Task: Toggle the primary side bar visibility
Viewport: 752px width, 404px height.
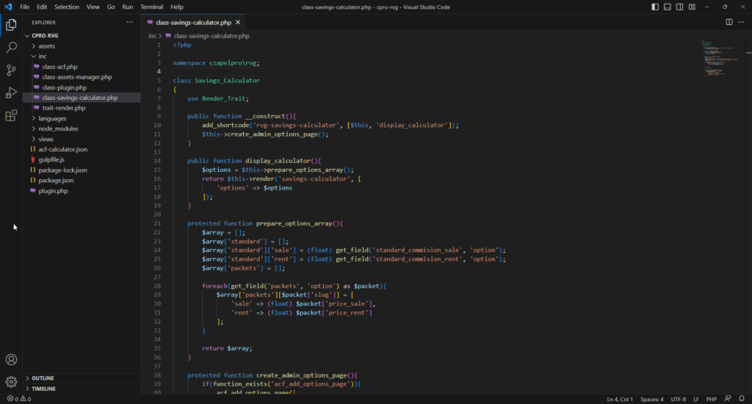Action: coord(655,7)
